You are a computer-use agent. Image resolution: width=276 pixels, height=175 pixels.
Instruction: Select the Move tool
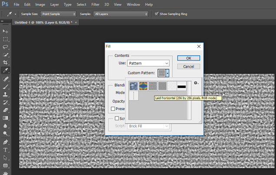coord(6,31)
